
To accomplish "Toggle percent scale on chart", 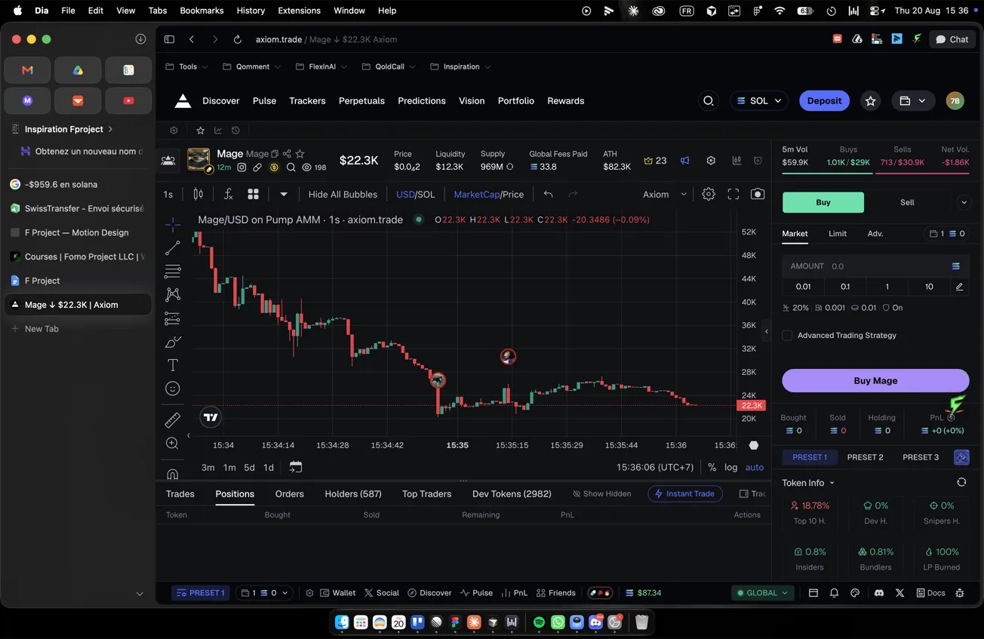I will pyautogui.click(x=712, y=467).
